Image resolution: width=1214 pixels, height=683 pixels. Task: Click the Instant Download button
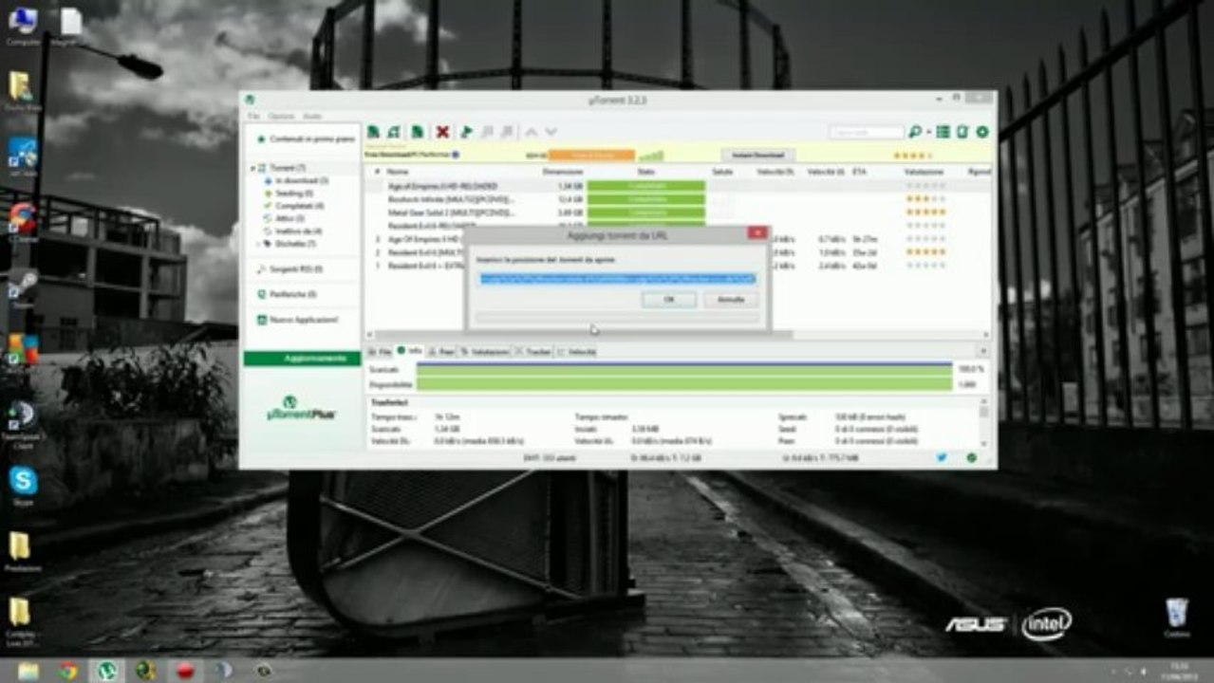click(757, 155)
